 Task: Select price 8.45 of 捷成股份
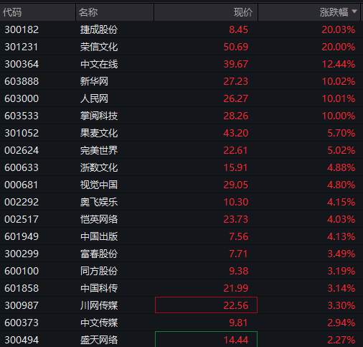tap(238, 29)
